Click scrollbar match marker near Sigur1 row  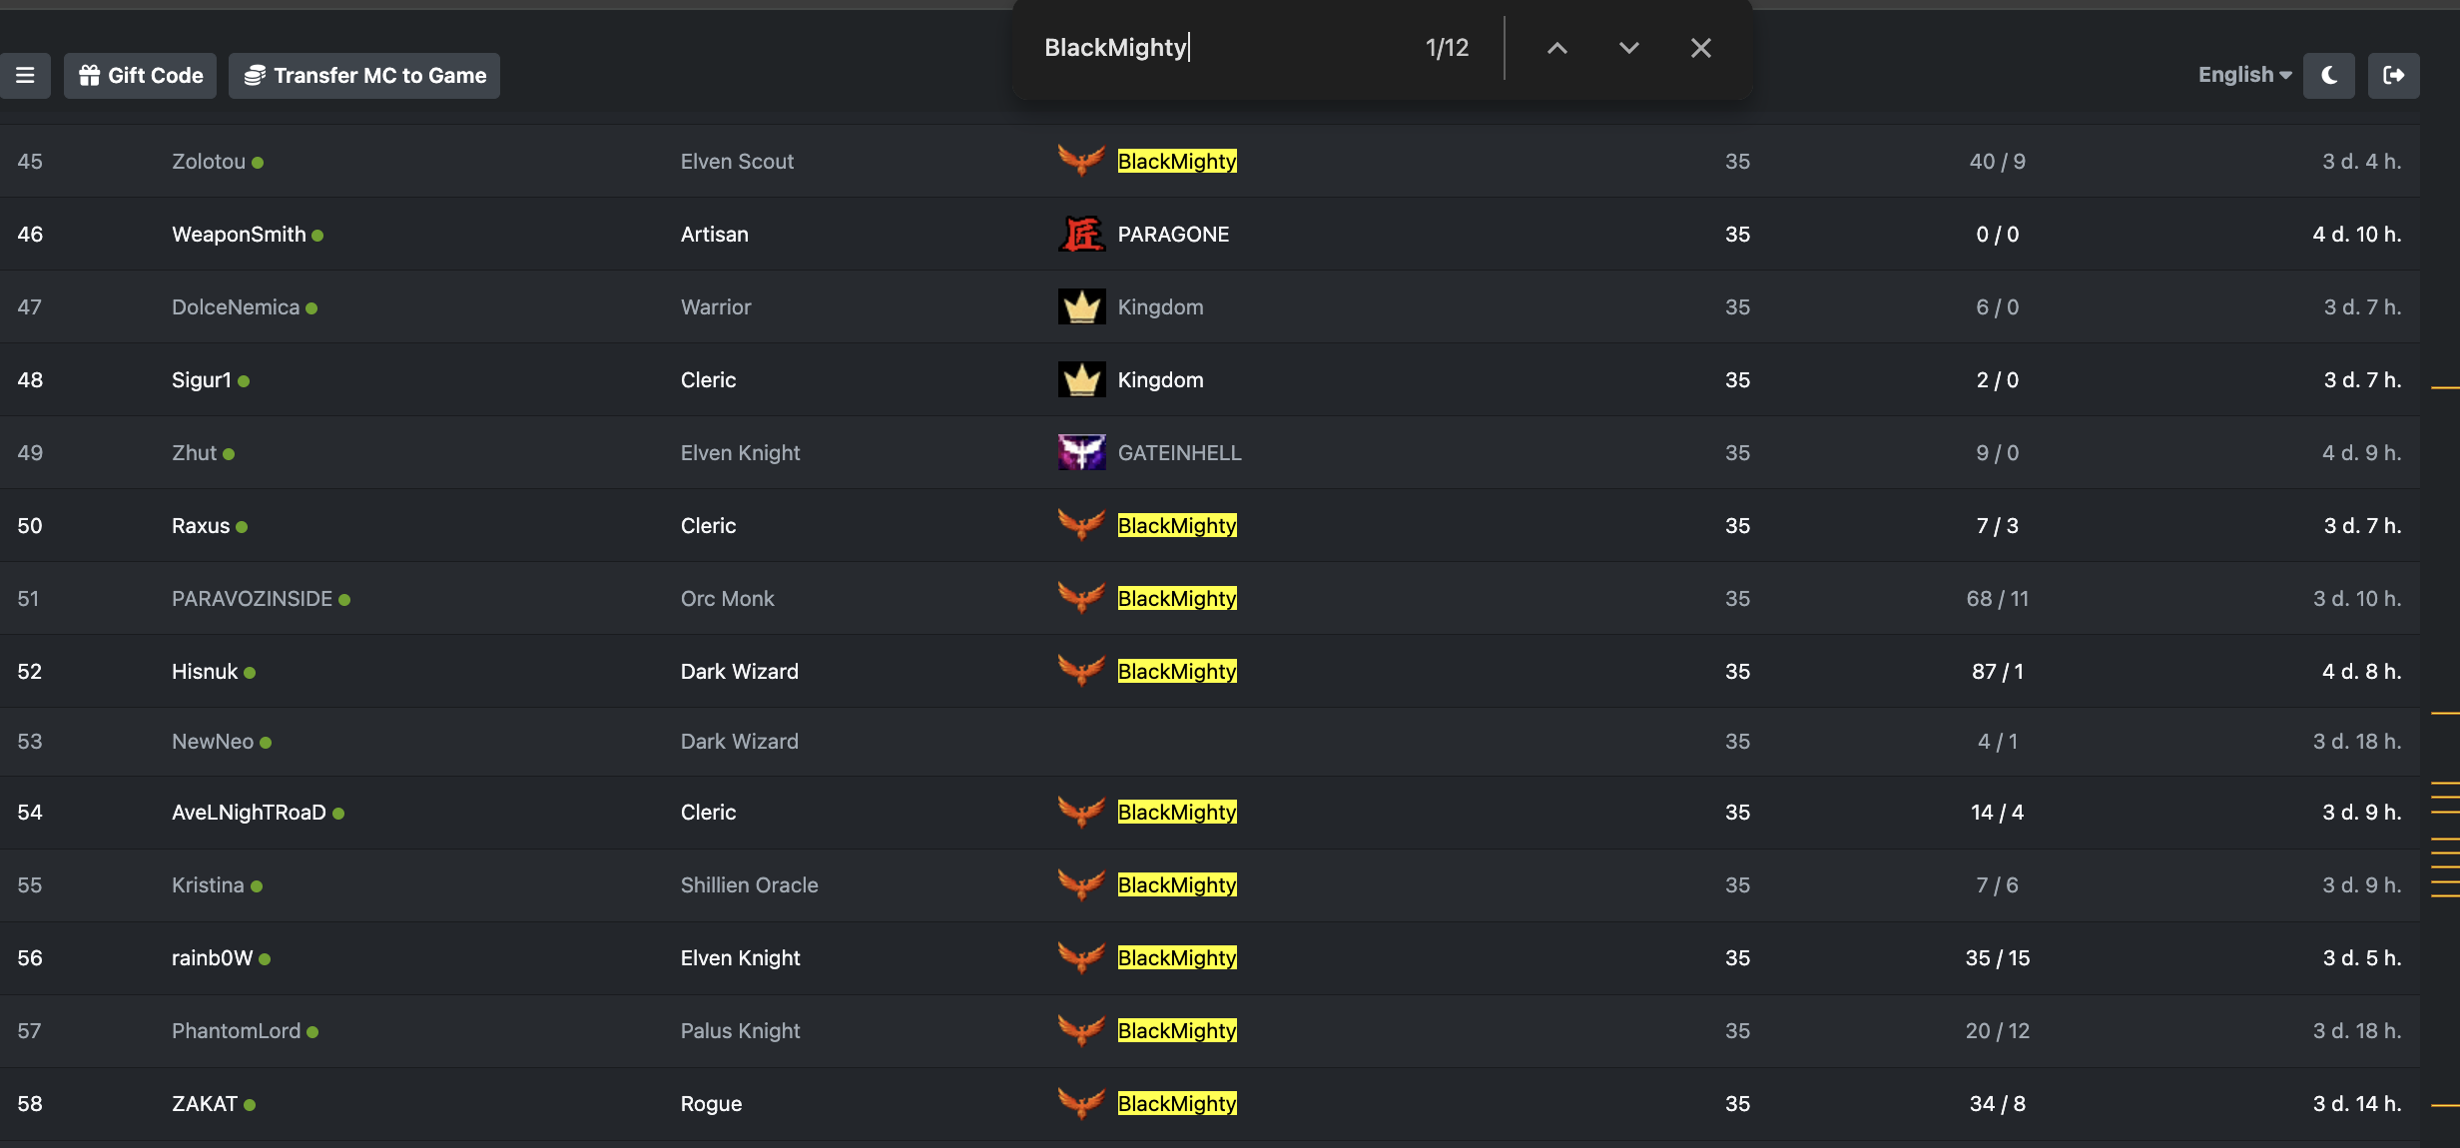tap(2445, 387)
